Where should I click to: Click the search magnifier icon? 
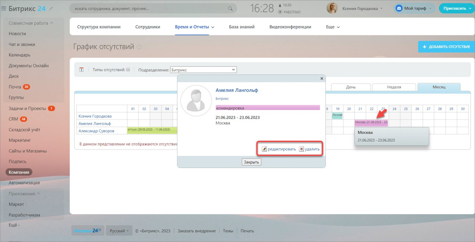230,8
